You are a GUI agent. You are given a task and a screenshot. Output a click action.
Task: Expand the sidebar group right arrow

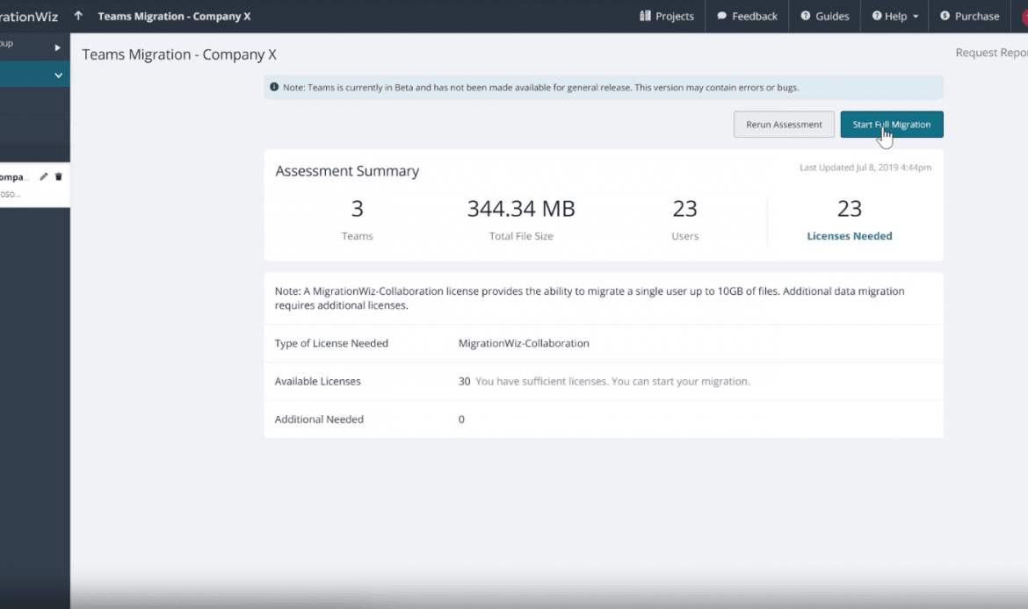(58, 47)
